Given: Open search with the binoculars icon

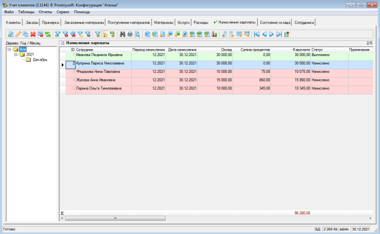Looking at the screenshot, I should (x=122, y=34).
